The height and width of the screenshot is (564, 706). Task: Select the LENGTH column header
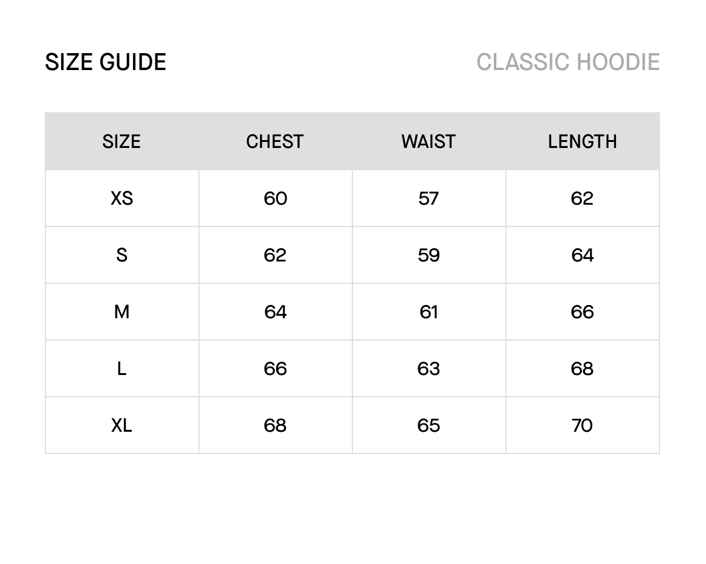(x=582, y=141)
